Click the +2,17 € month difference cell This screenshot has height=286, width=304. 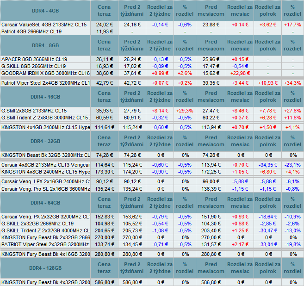(x=240, y=244)
